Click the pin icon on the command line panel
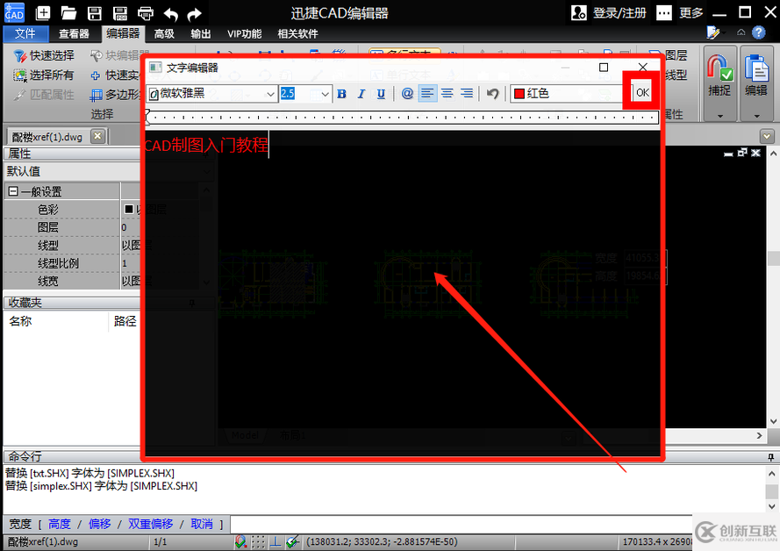The height and width of the screenshot is (551, 780). pos(771,456)
